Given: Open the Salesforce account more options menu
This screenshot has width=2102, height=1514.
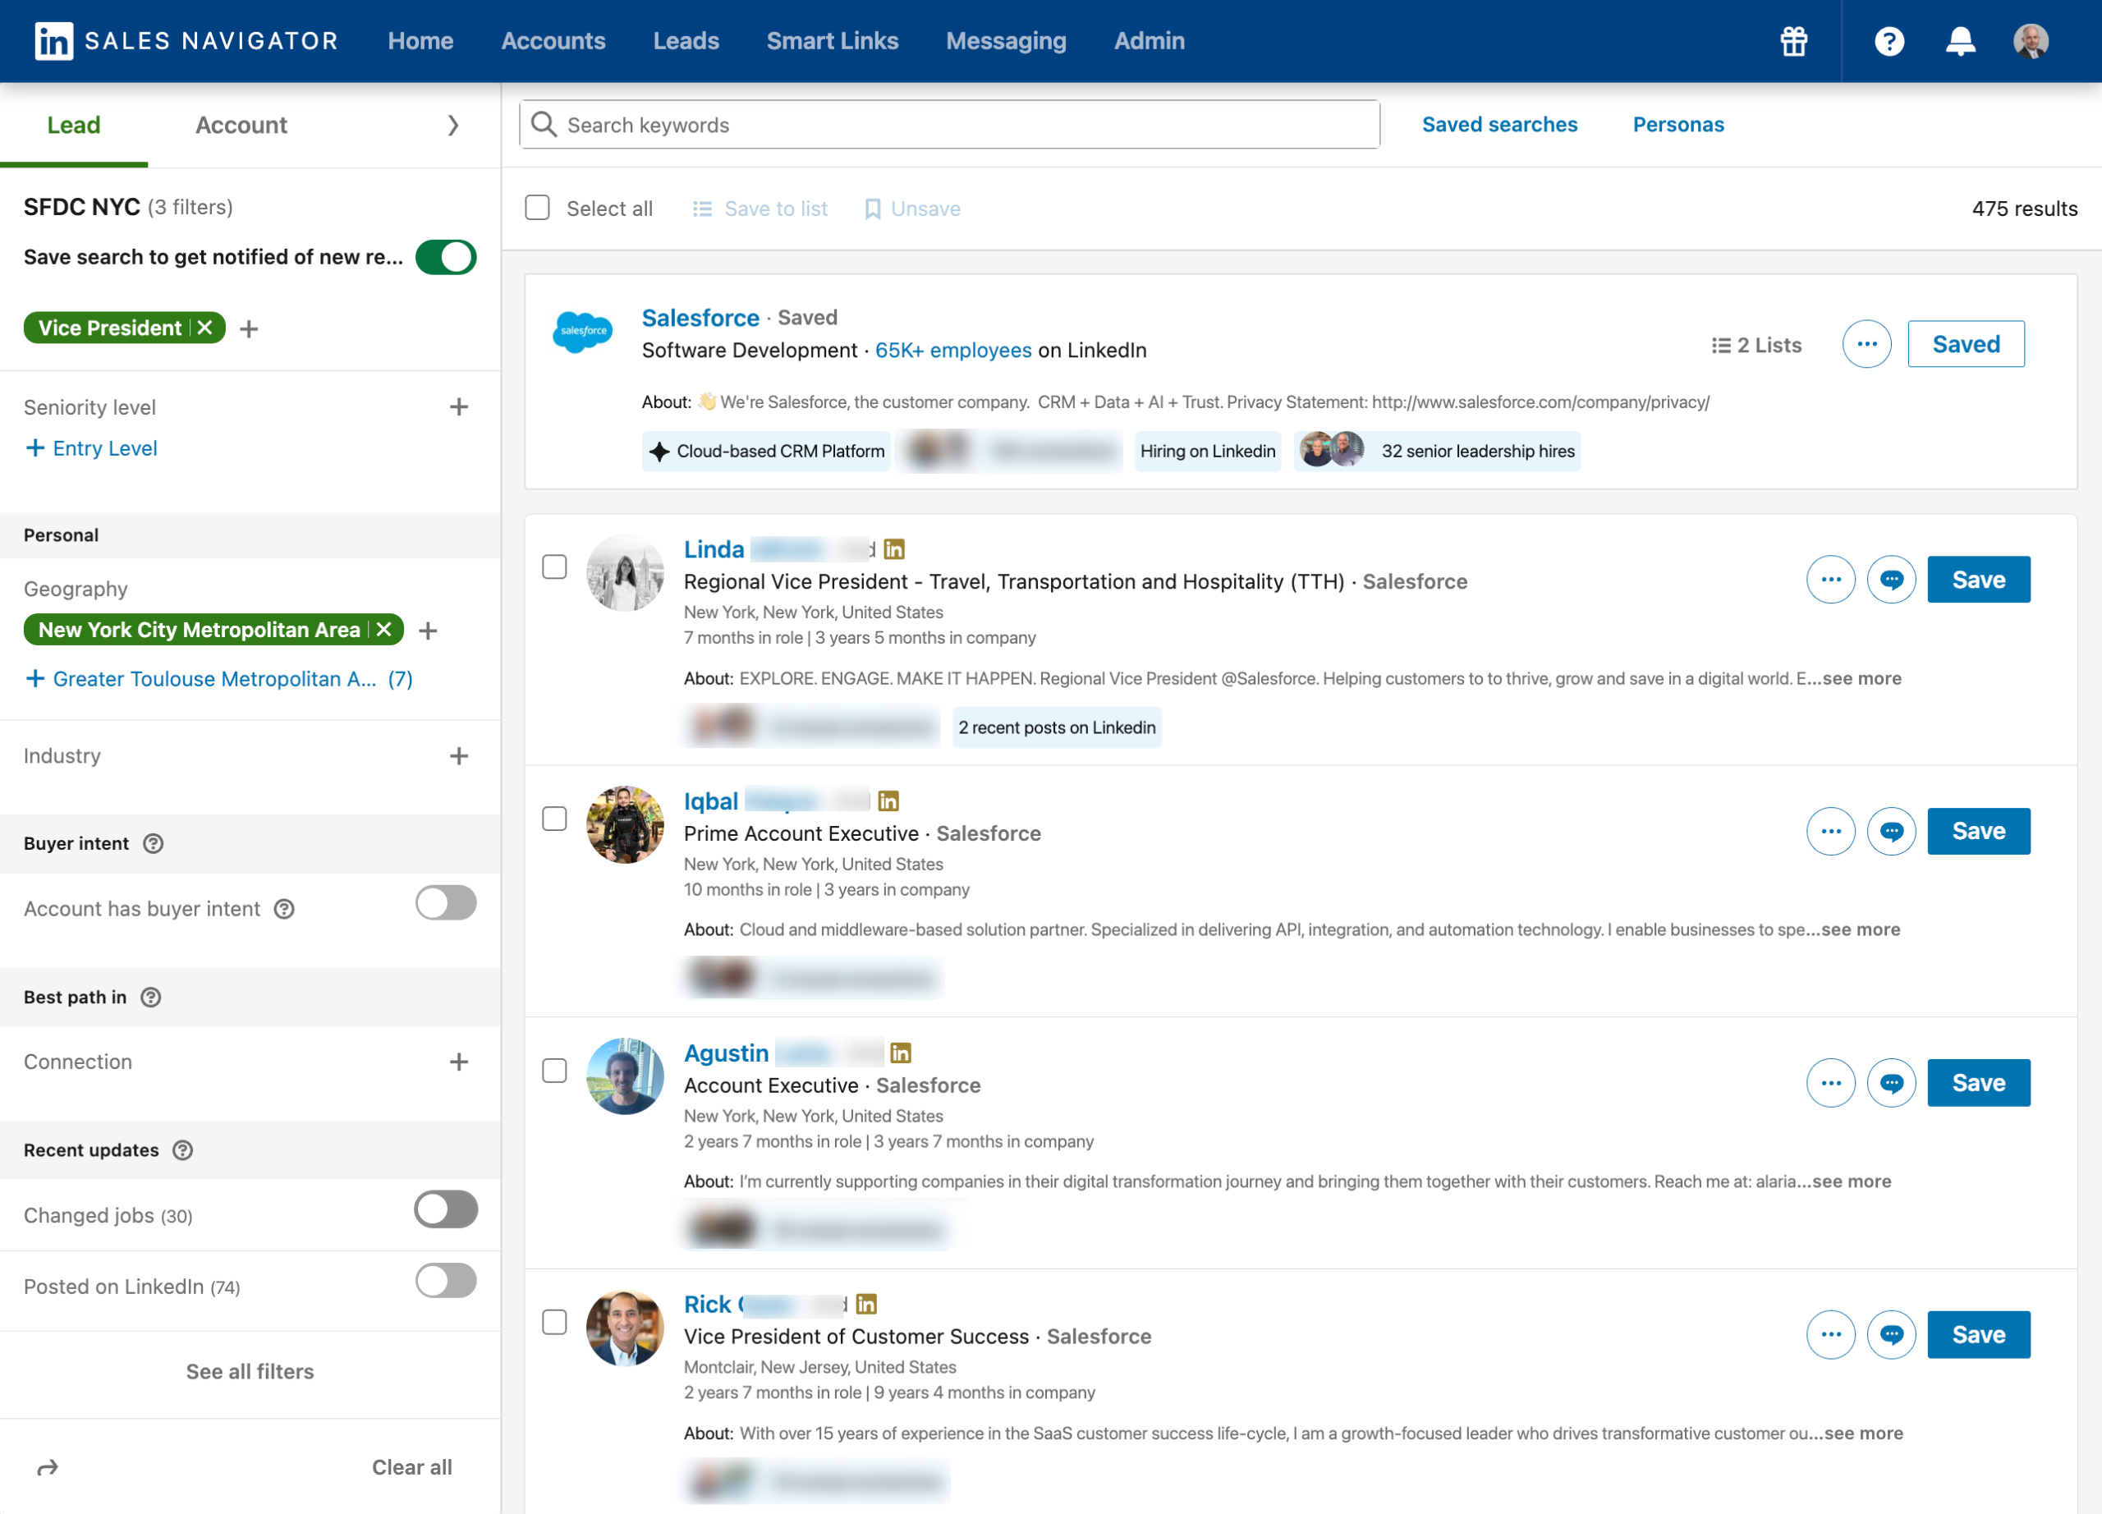Looking at the screenshot, I should (1866, 345).
